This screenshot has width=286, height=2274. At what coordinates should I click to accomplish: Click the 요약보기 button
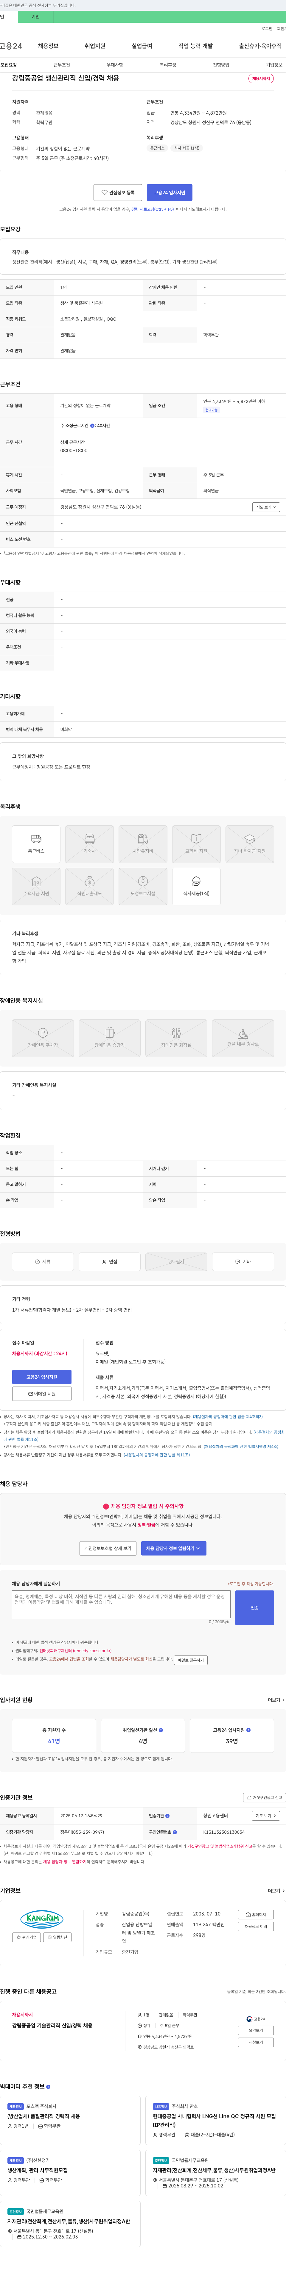256,2030
